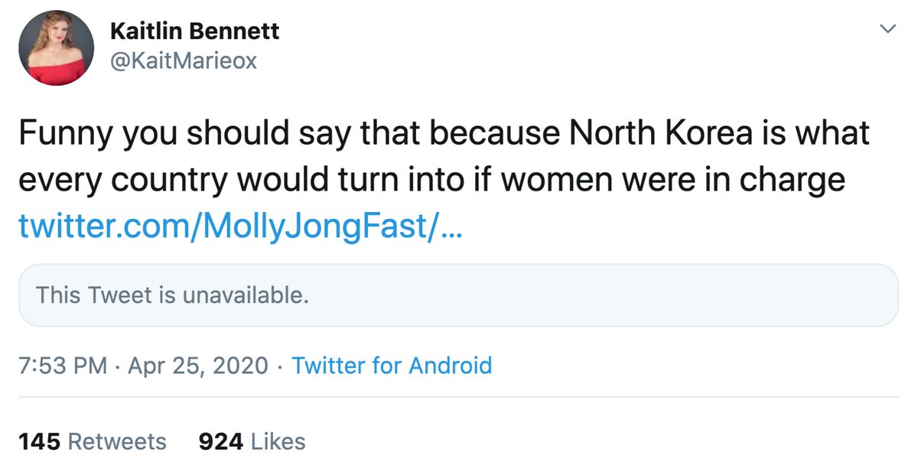Open the Twitter for Android source link

pyautogui.click(x=392, y=366)
